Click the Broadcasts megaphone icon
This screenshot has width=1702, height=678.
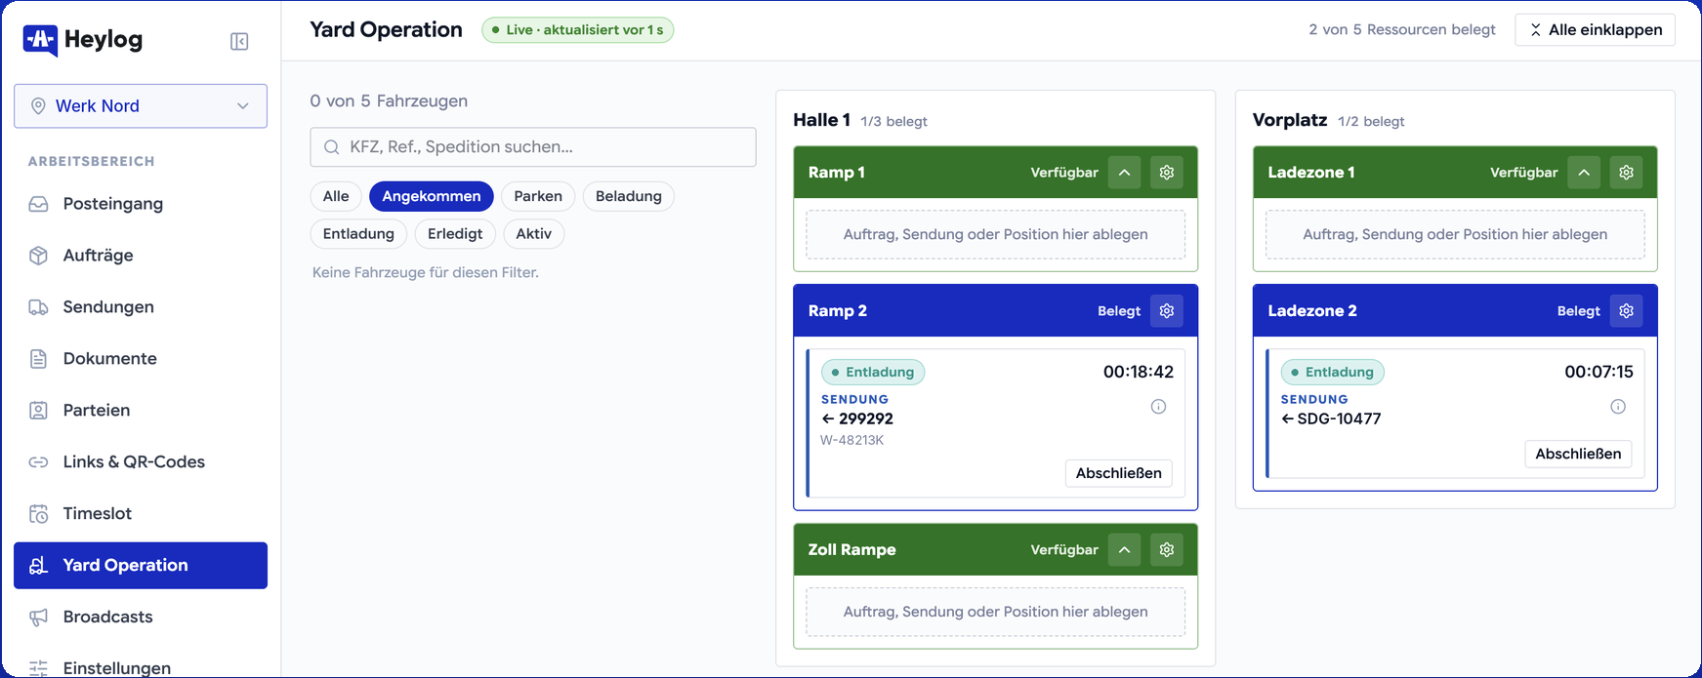38,618
